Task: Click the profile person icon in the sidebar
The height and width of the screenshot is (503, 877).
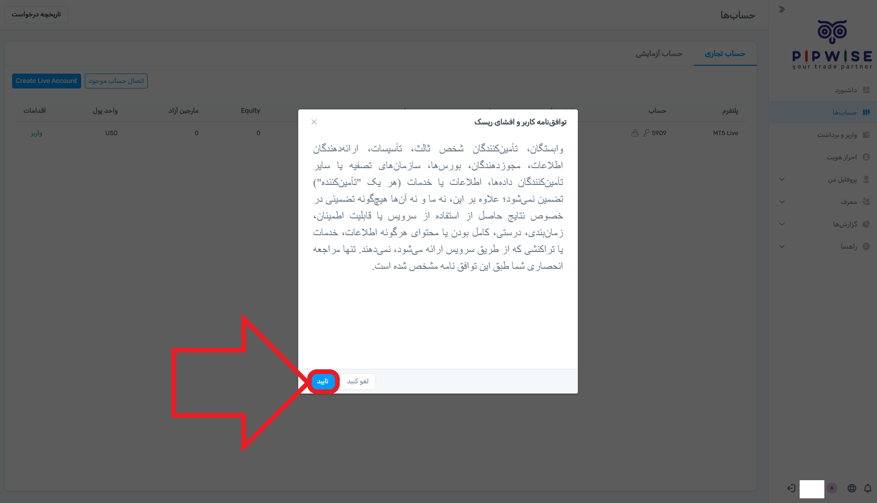Action: 866,179
